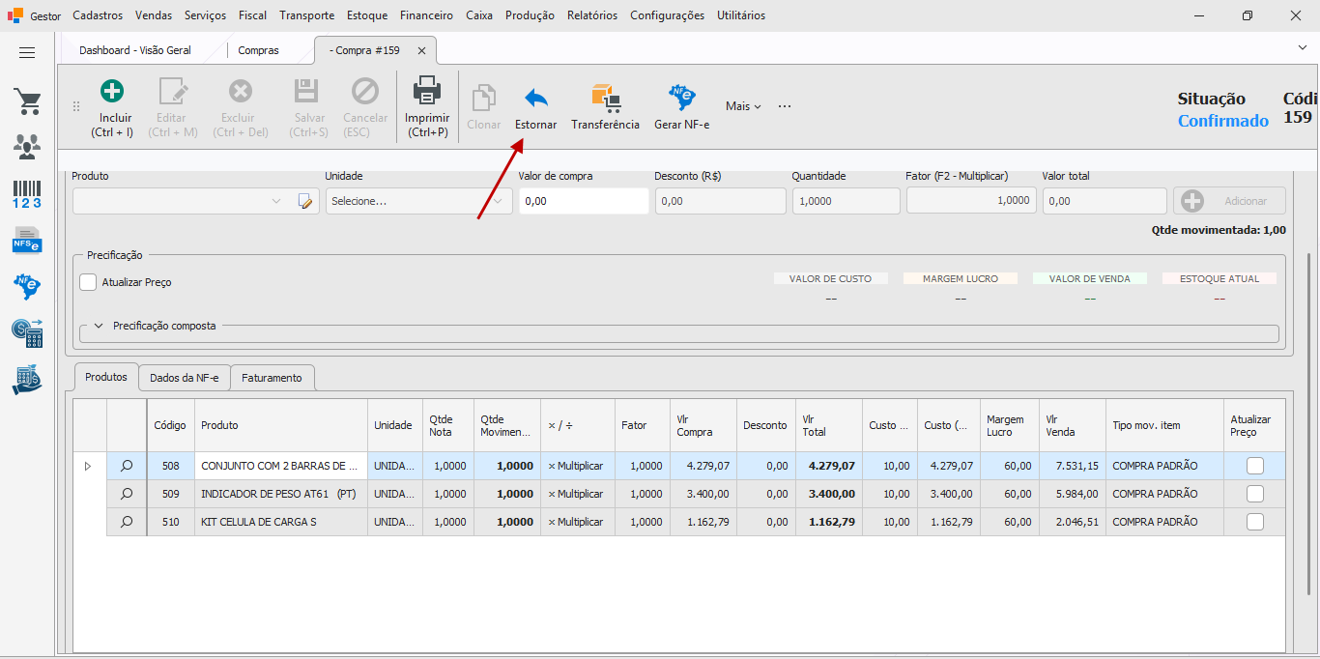Check Atualizar Preço for row 510
Viewport: 1320px width, 659px height.
pyautogui.click(x=1254, y=522)
